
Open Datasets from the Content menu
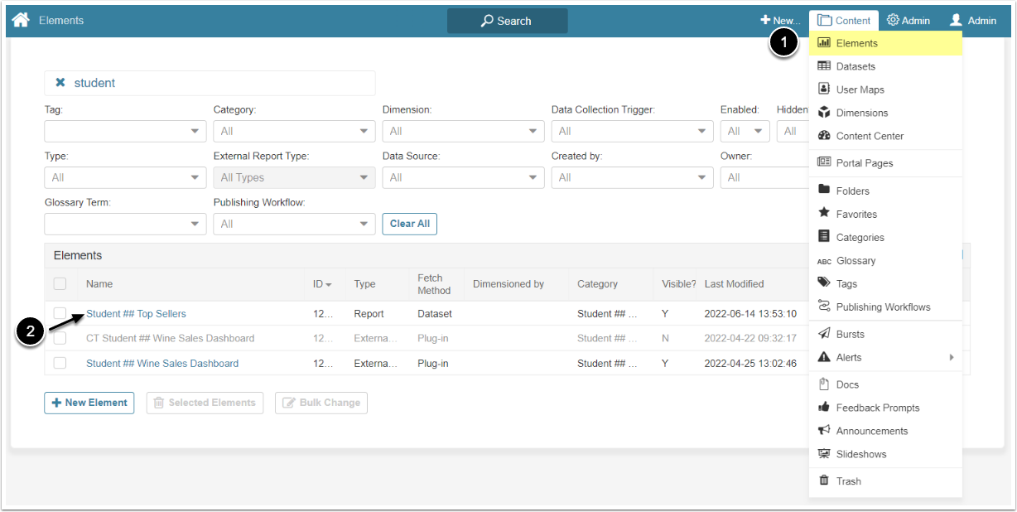point(856,66)
